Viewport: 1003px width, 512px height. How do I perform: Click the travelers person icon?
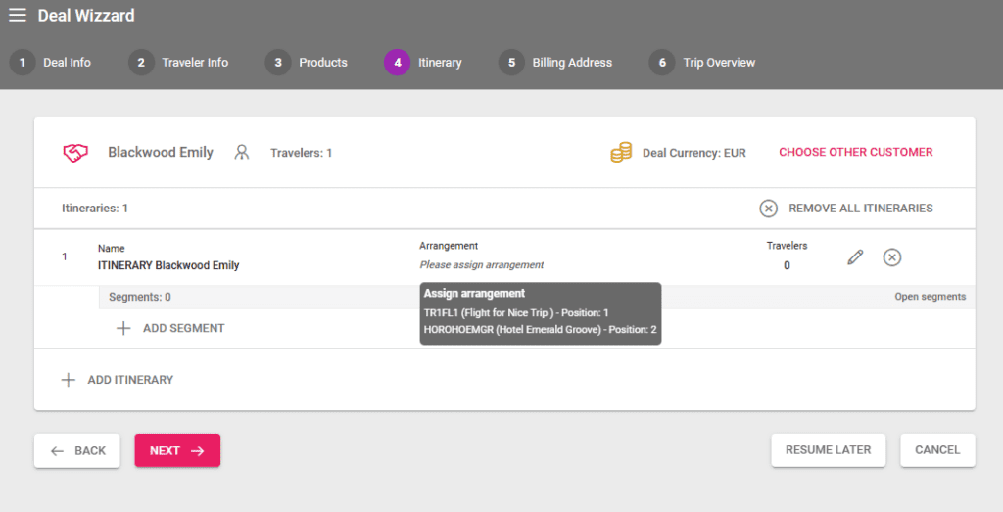(242, 153)
